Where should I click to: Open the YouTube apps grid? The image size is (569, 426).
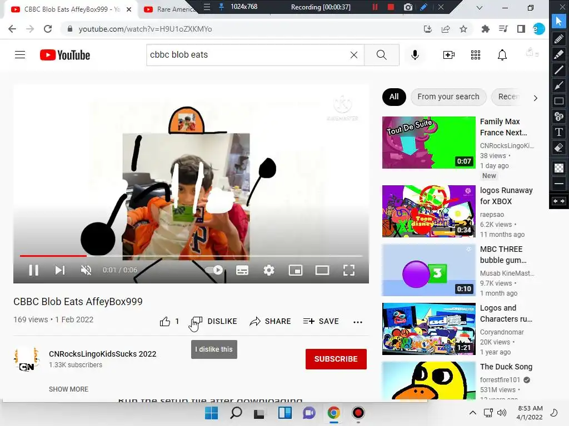point(476,55)
